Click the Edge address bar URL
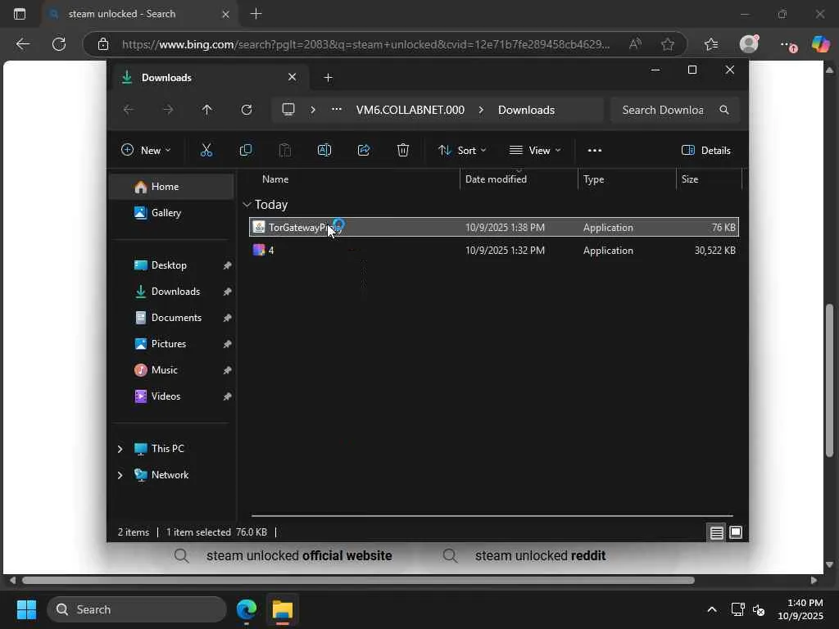The height and width of the screenshot is (629, 839). coord(366,44)
